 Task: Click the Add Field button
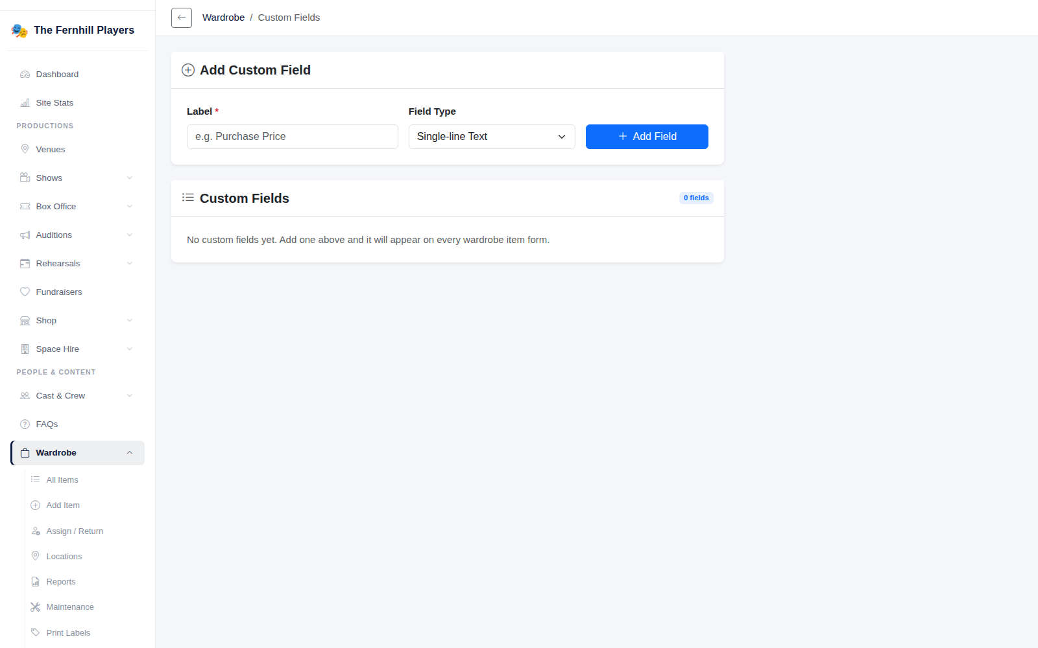click(x=647, y=137)
